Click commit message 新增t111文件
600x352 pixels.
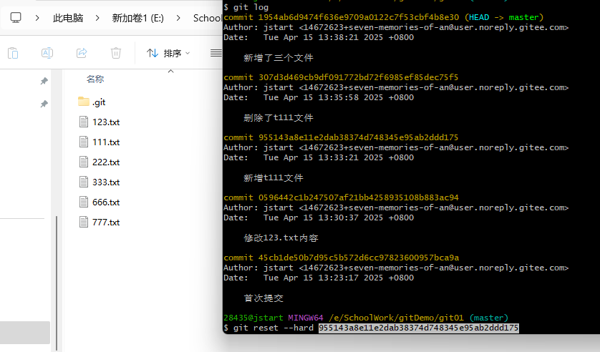(274, 177)
